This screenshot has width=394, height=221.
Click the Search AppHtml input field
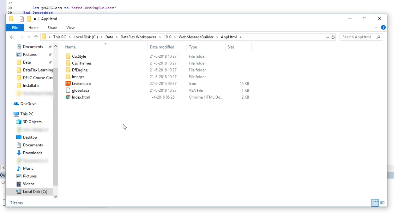tap(359, 37)
